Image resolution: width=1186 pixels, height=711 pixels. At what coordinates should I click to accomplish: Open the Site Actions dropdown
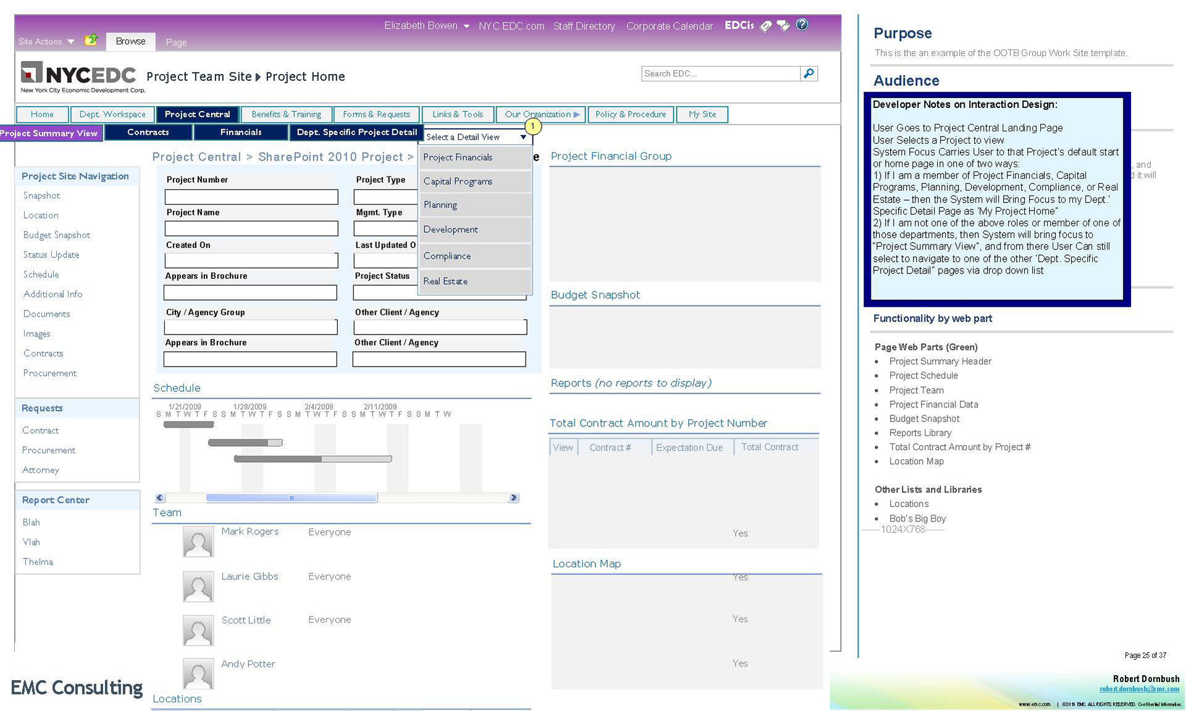[46, 41]
